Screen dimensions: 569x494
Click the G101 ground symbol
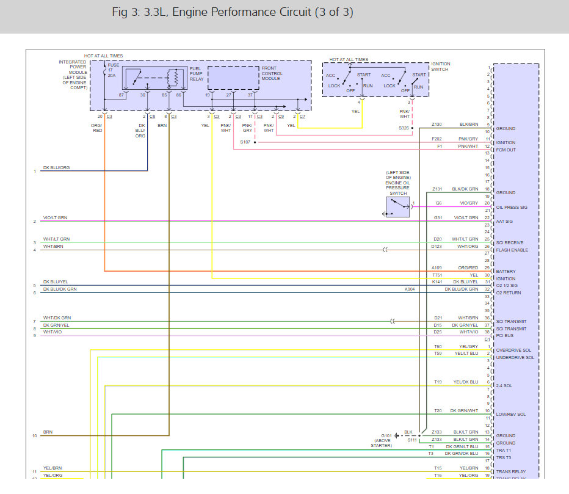396,435
